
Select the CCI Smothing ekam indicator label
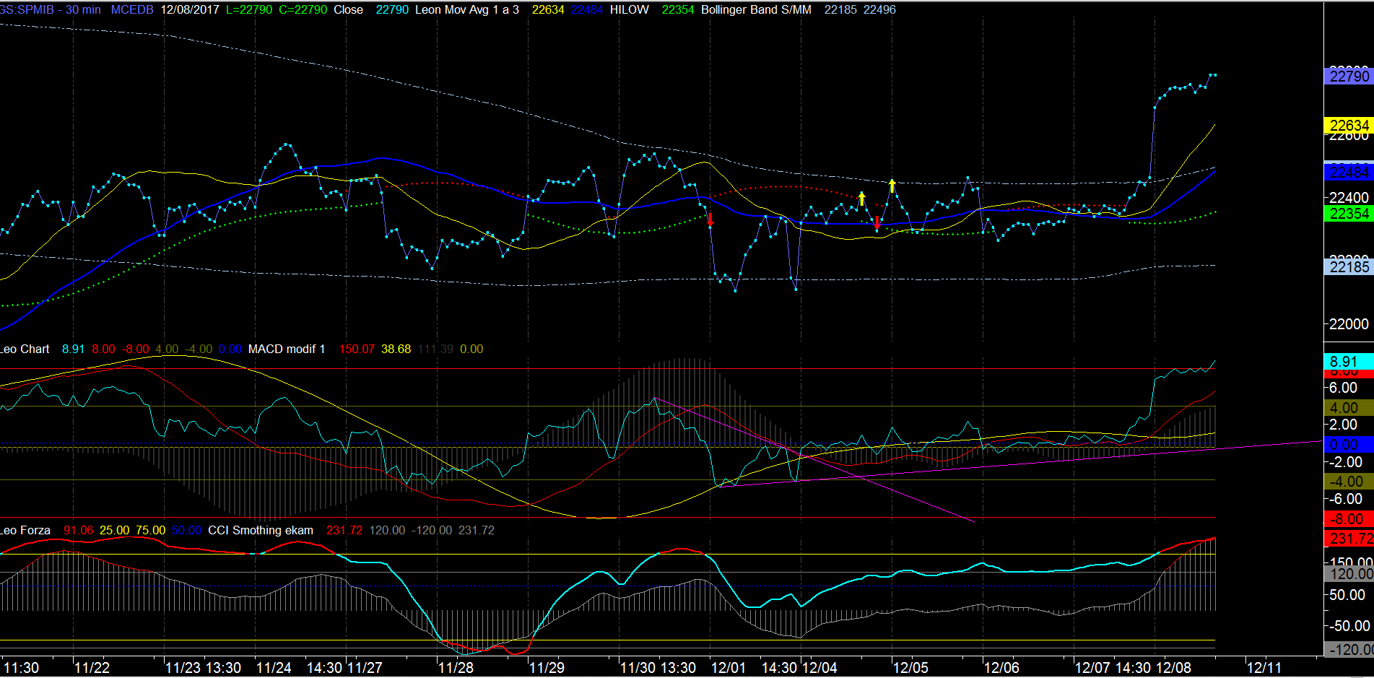(x=261, y=531)
